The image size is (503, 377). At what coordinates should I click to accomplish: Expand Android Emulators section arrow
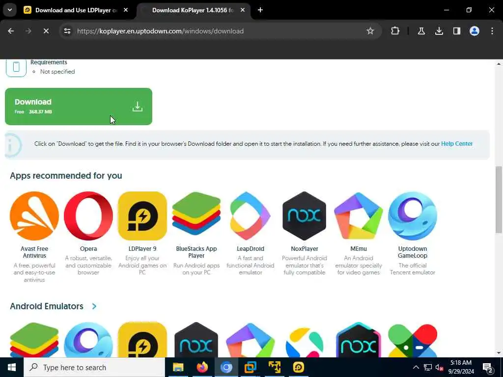(x=94, y=306)
